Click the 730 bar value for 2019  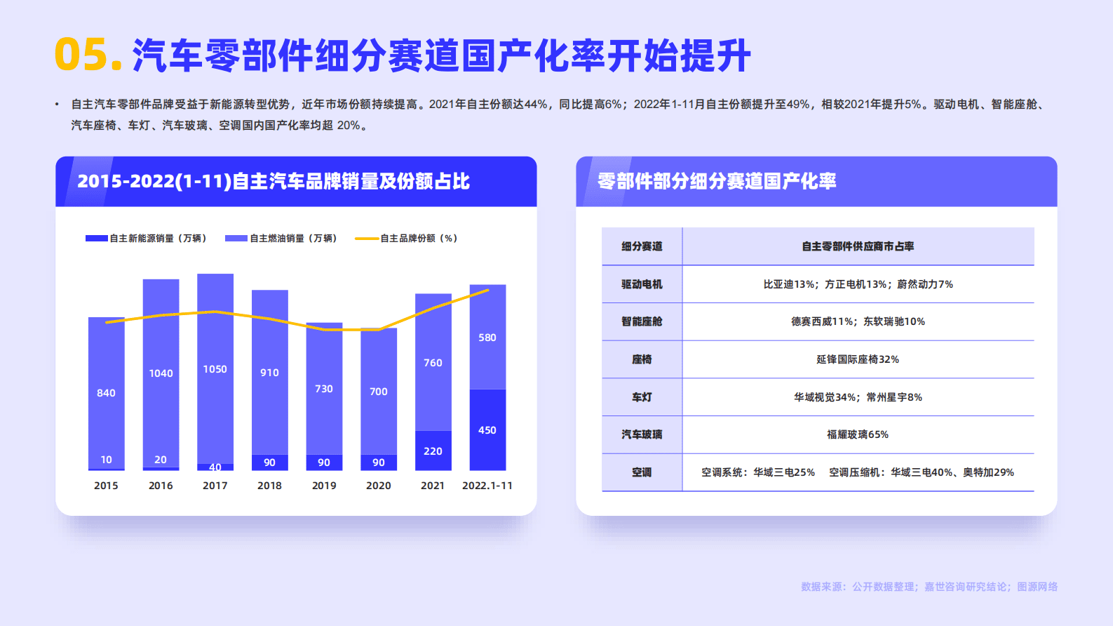[x=324, y=389]
